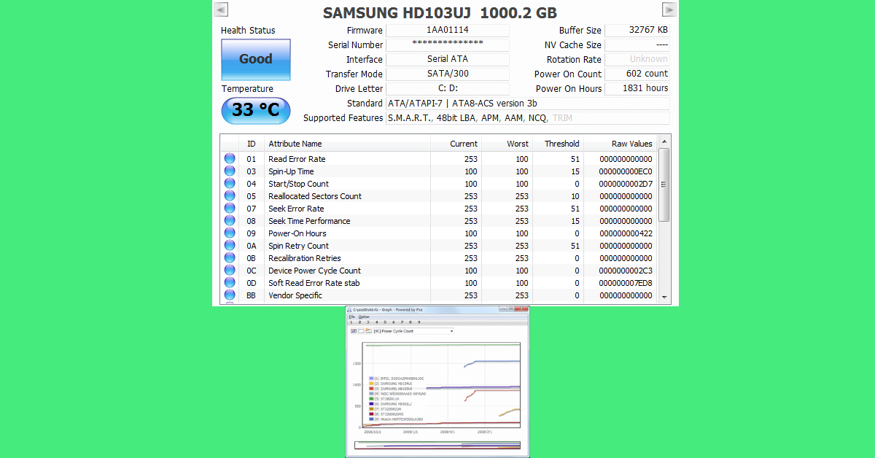
Task: Click the Read Error Rate status orb
Action: point(230,159)
